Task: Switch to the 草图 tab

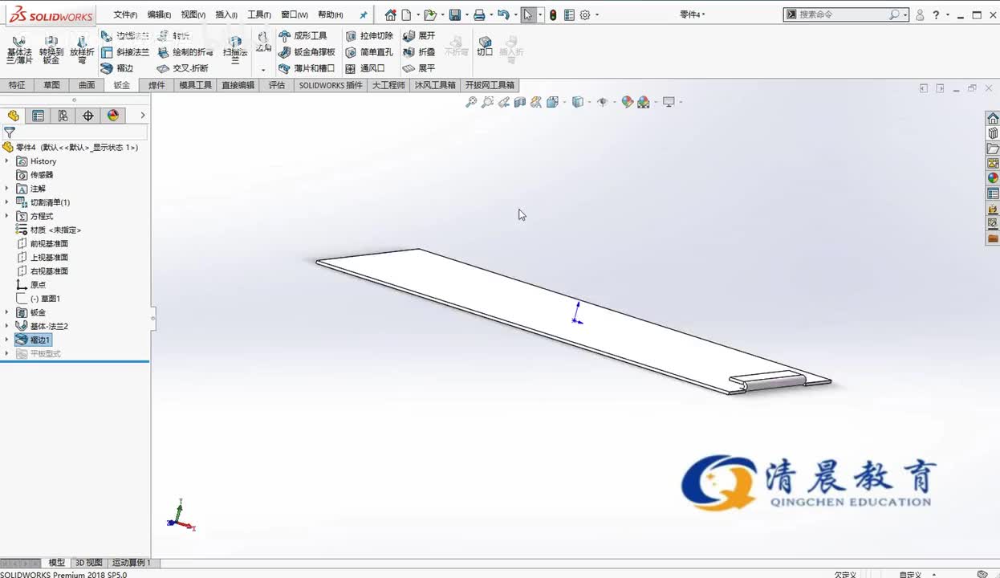Action: pyautogui.click(x=51, y=85)
